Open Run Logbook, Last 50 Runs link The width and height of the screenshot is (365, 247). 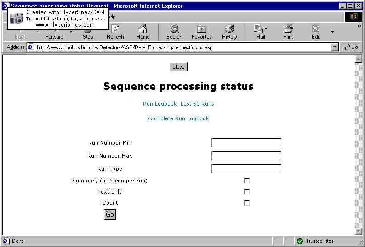[x=178, y=104]
